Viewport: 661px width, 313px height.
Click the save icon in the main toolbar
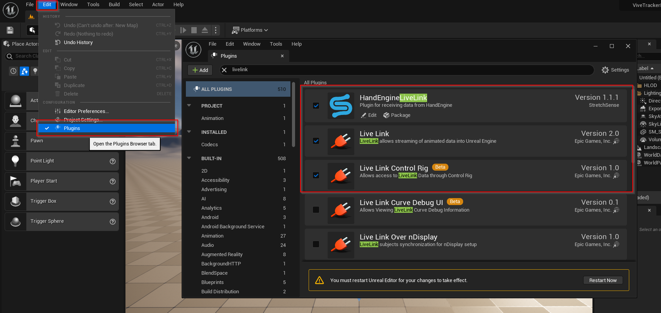[x=10, y=30]
